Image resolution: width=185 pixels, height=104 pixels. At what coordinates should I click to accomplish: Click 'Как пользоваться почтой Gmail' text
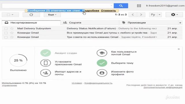pos(124,53)
